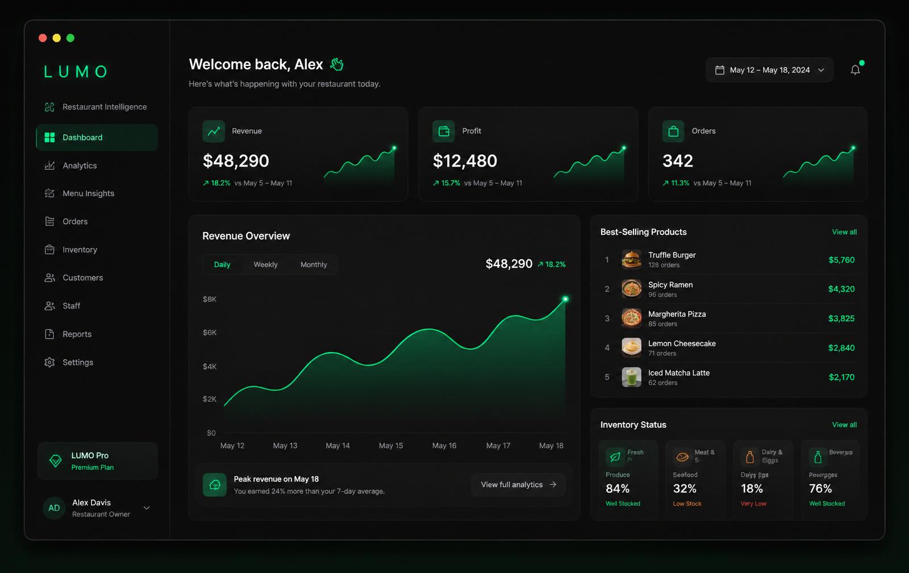This screenshot has height=573, width=909.
Task: Click the Analytics chart icon in sidebar
Action: coord(49,165)
